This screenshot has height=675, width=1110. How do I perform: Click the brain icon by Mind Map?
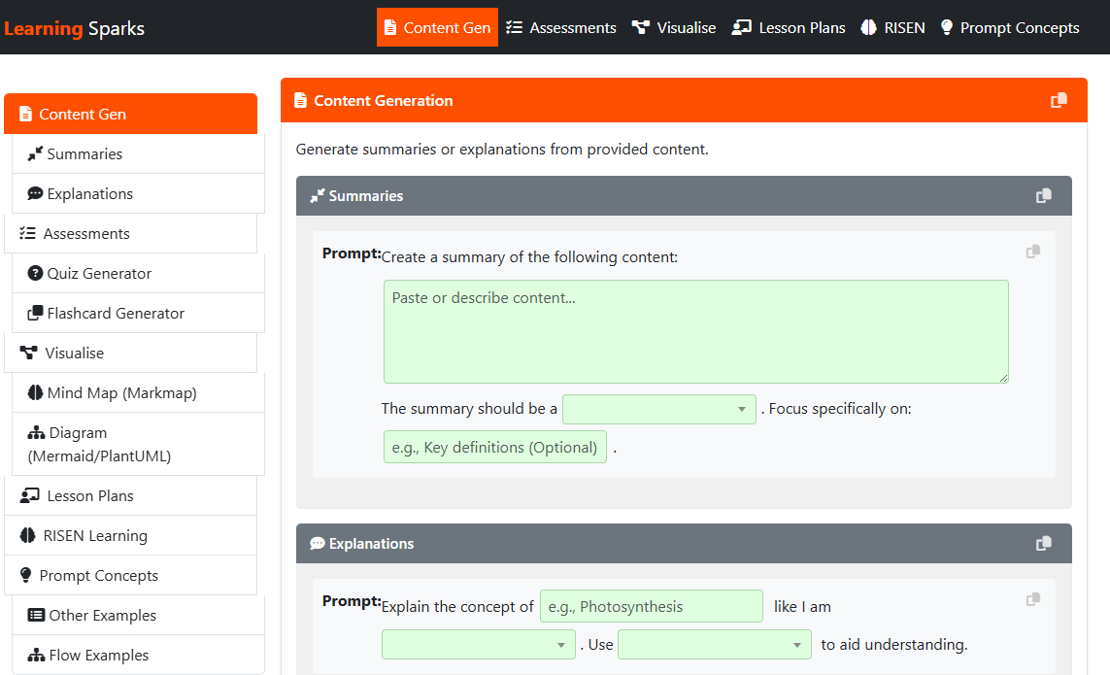tap(35, 392)
